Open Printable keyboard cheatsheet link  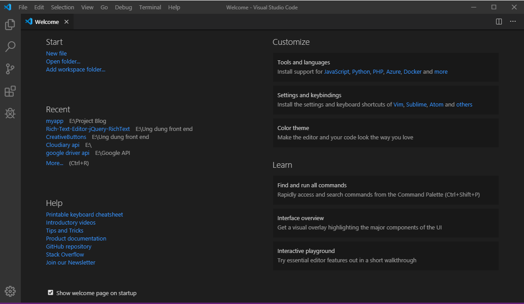point(84,215)
